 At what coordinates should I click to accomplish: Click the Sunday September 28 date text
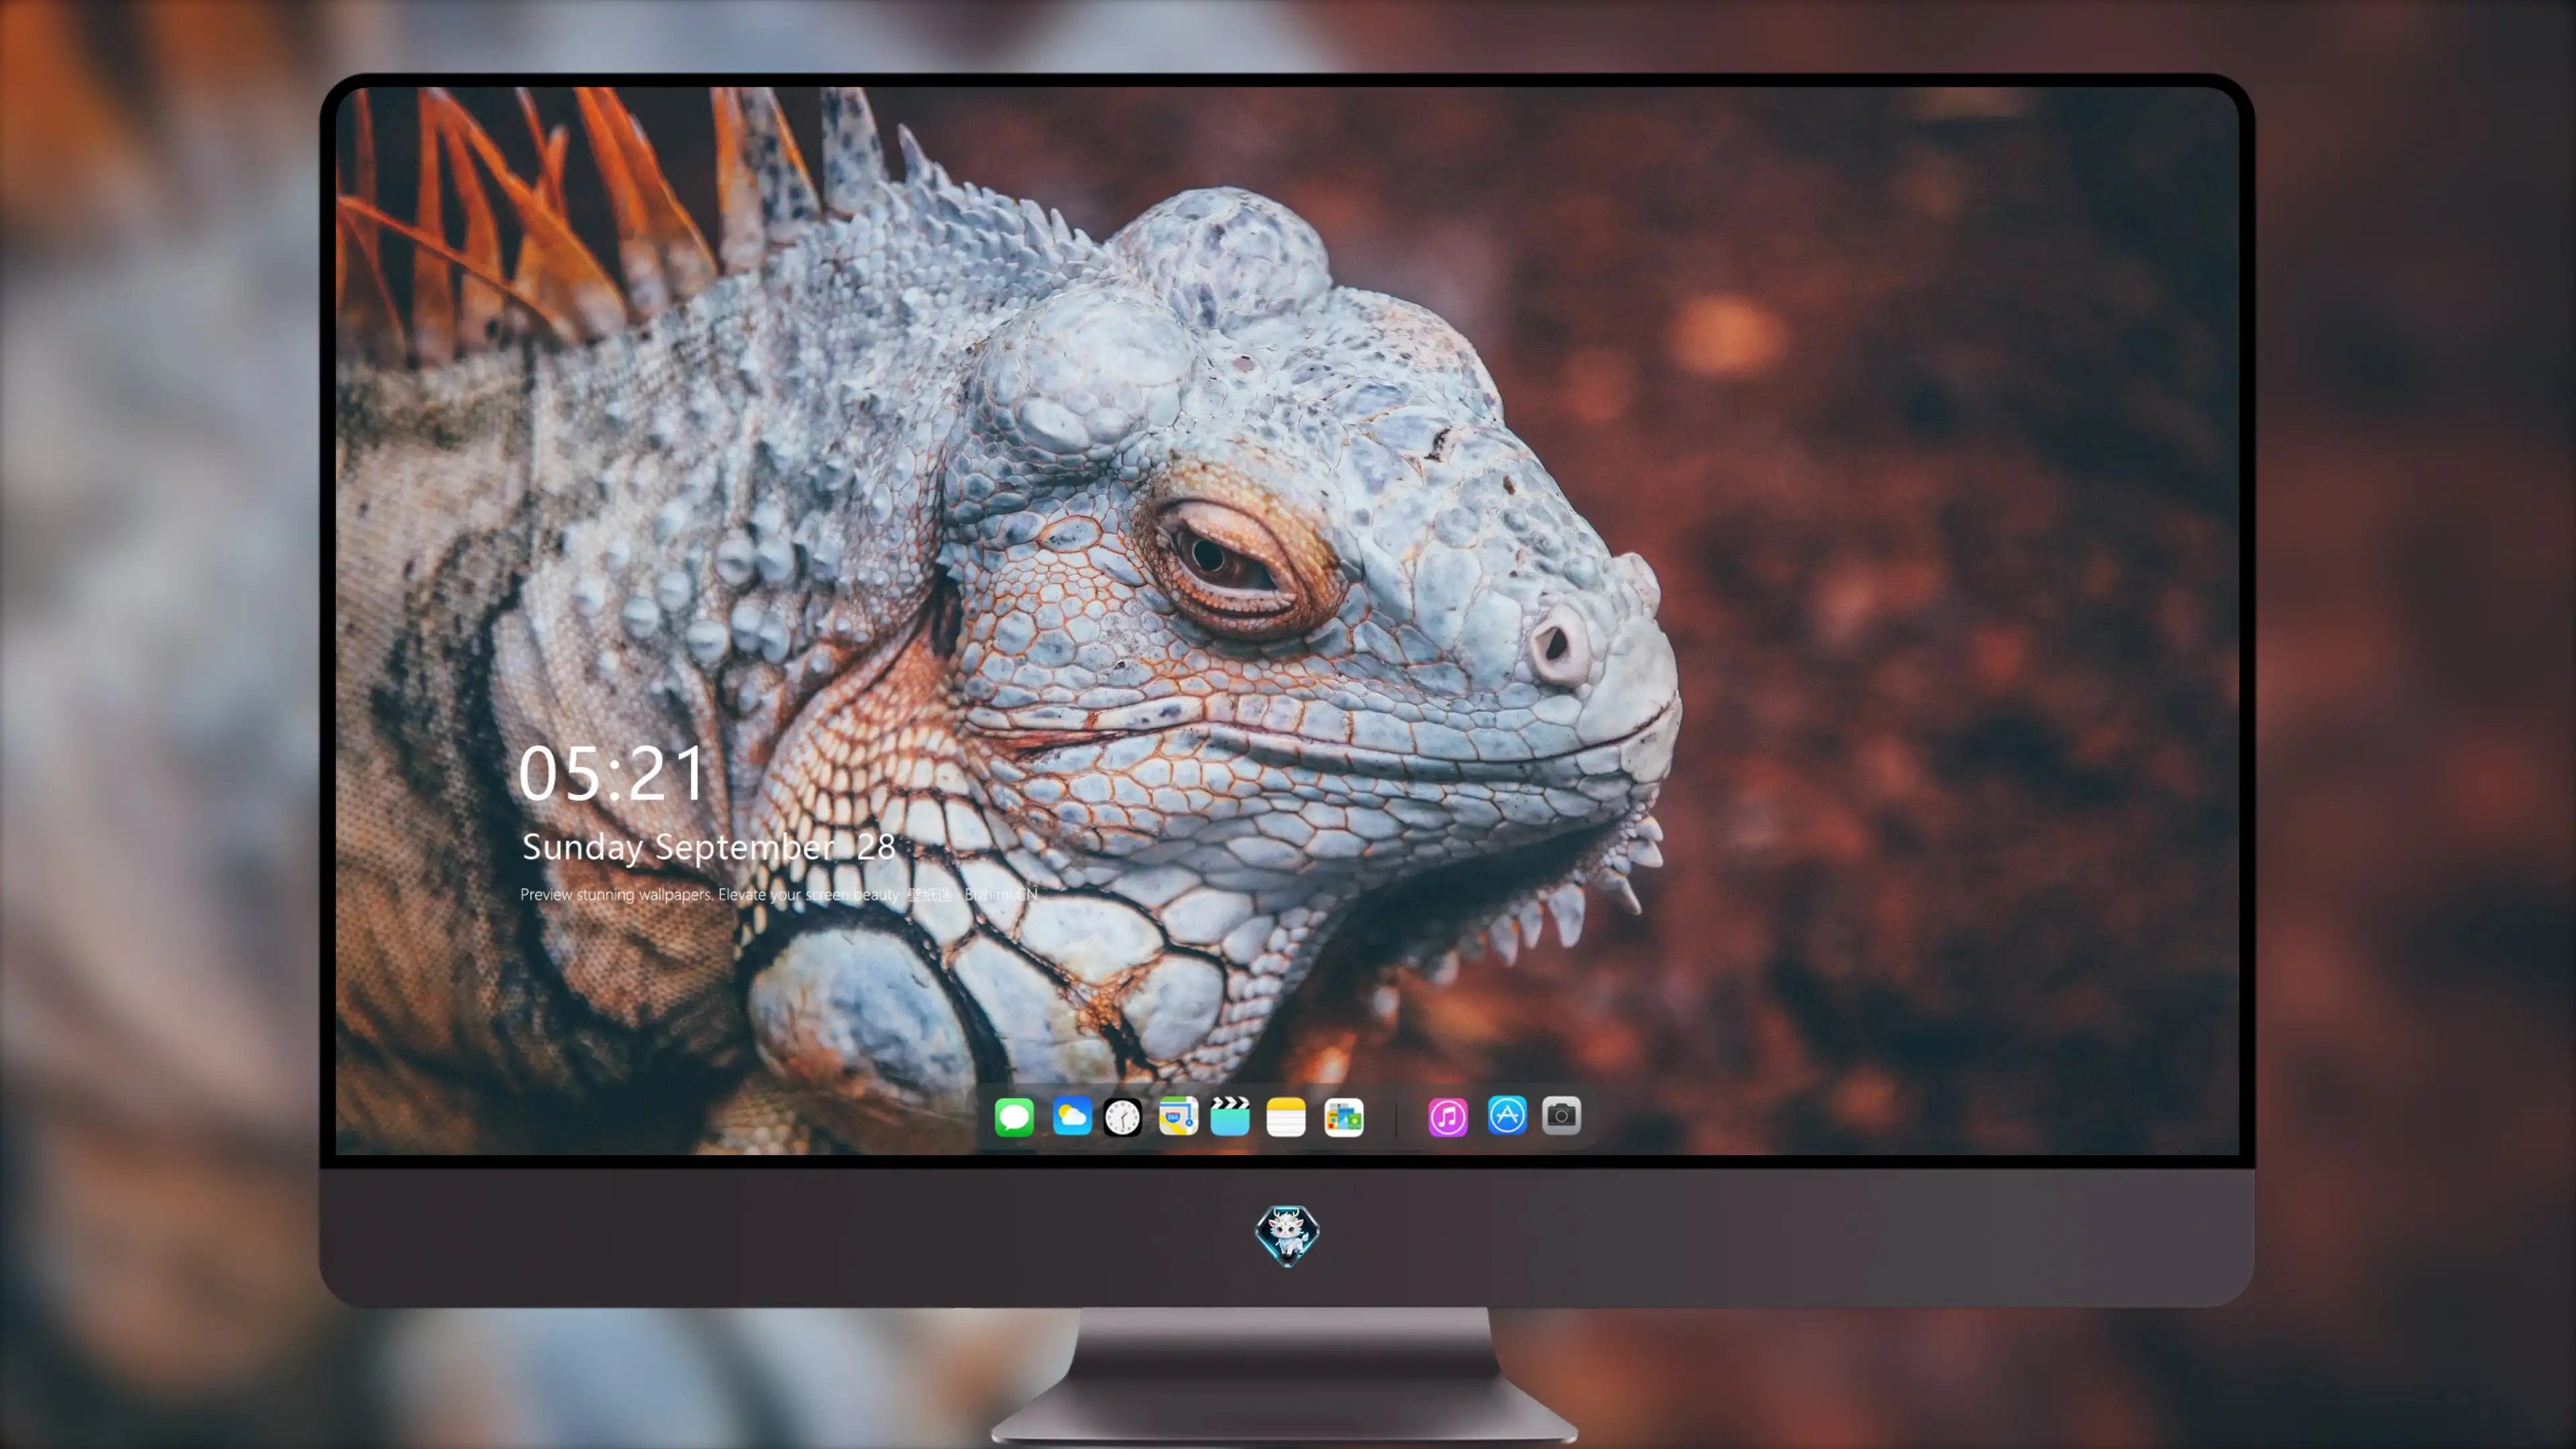coord(708,848)
